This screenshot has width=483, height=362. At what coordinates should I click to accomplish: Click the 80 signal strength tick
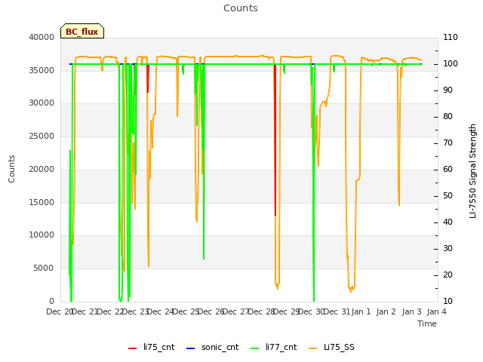point(448,117)
